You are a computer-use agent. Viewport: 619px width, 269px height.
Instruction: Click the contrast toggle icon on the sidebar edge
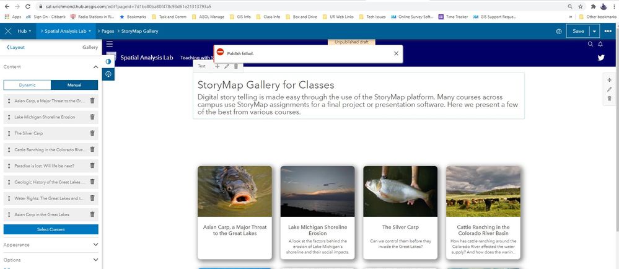[108, 61]
